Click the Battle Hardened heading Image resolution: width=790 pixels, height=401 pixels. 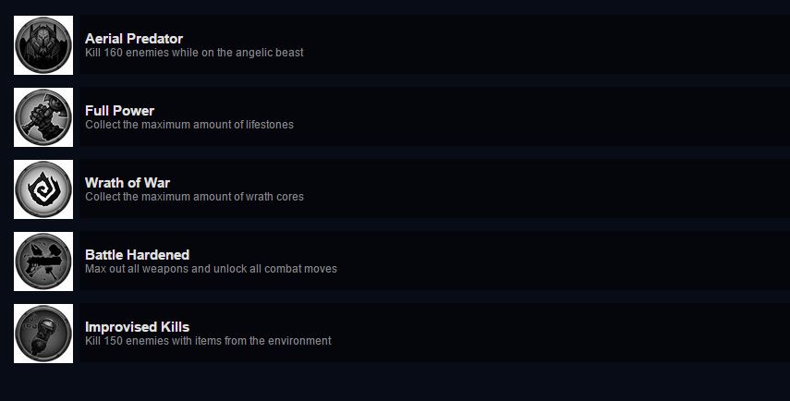coord(137,255)
